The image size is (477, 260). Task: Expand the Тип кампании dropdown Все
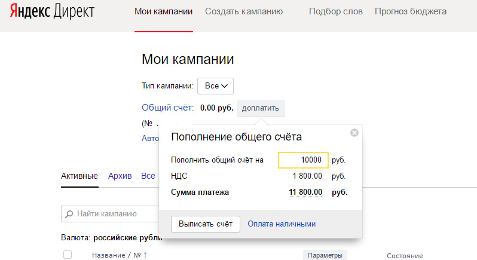215,86
